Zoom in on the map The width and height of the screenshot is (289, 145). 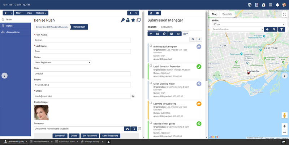284,126
